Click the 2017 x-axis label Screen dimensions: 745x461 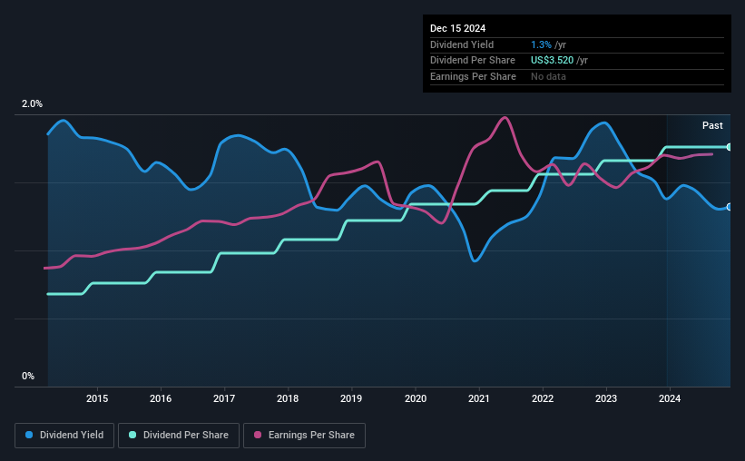[224, 398]
